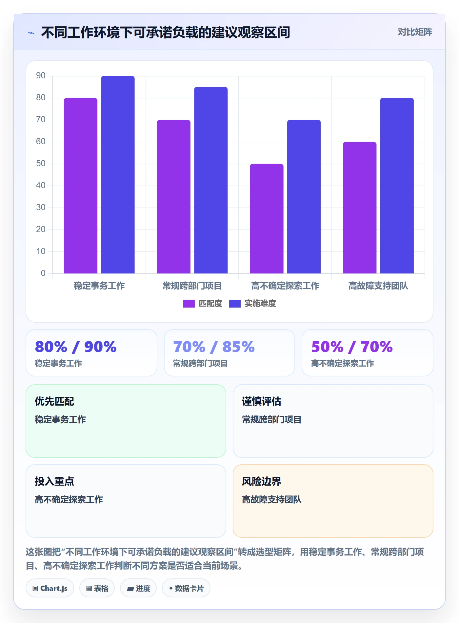Click the grid icon in 表格 chip
This screenshot has width=459, height=623.
pyautogui.click(x=89, y=589)
